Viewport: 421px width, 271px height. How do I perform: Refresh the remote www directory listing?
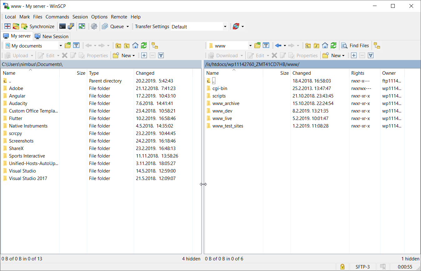333,46
